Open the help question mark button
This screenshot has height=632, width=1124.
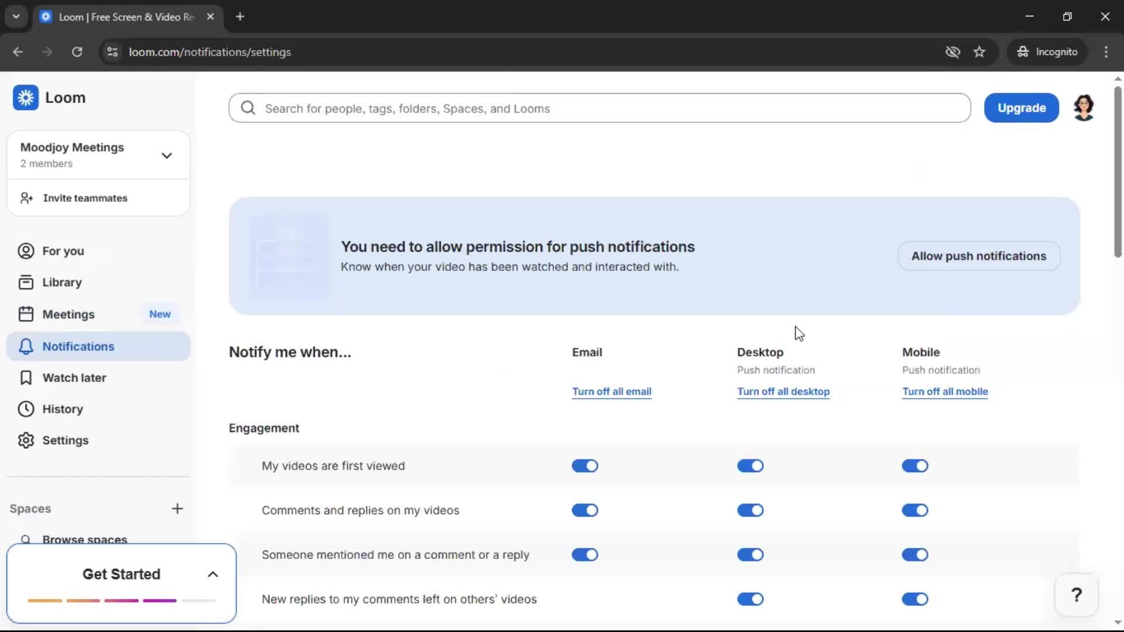click(1076, 595)
